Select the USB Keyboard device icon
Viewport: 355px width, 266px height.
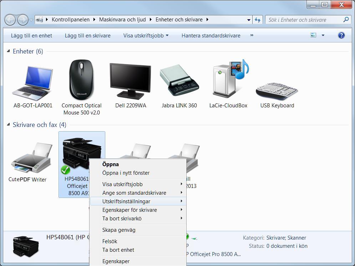277,91
